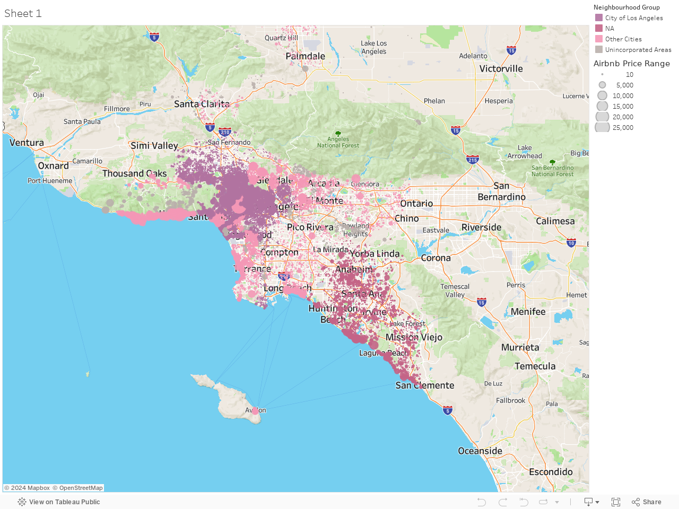Click the Riverside map label

(x=481, y=227)
